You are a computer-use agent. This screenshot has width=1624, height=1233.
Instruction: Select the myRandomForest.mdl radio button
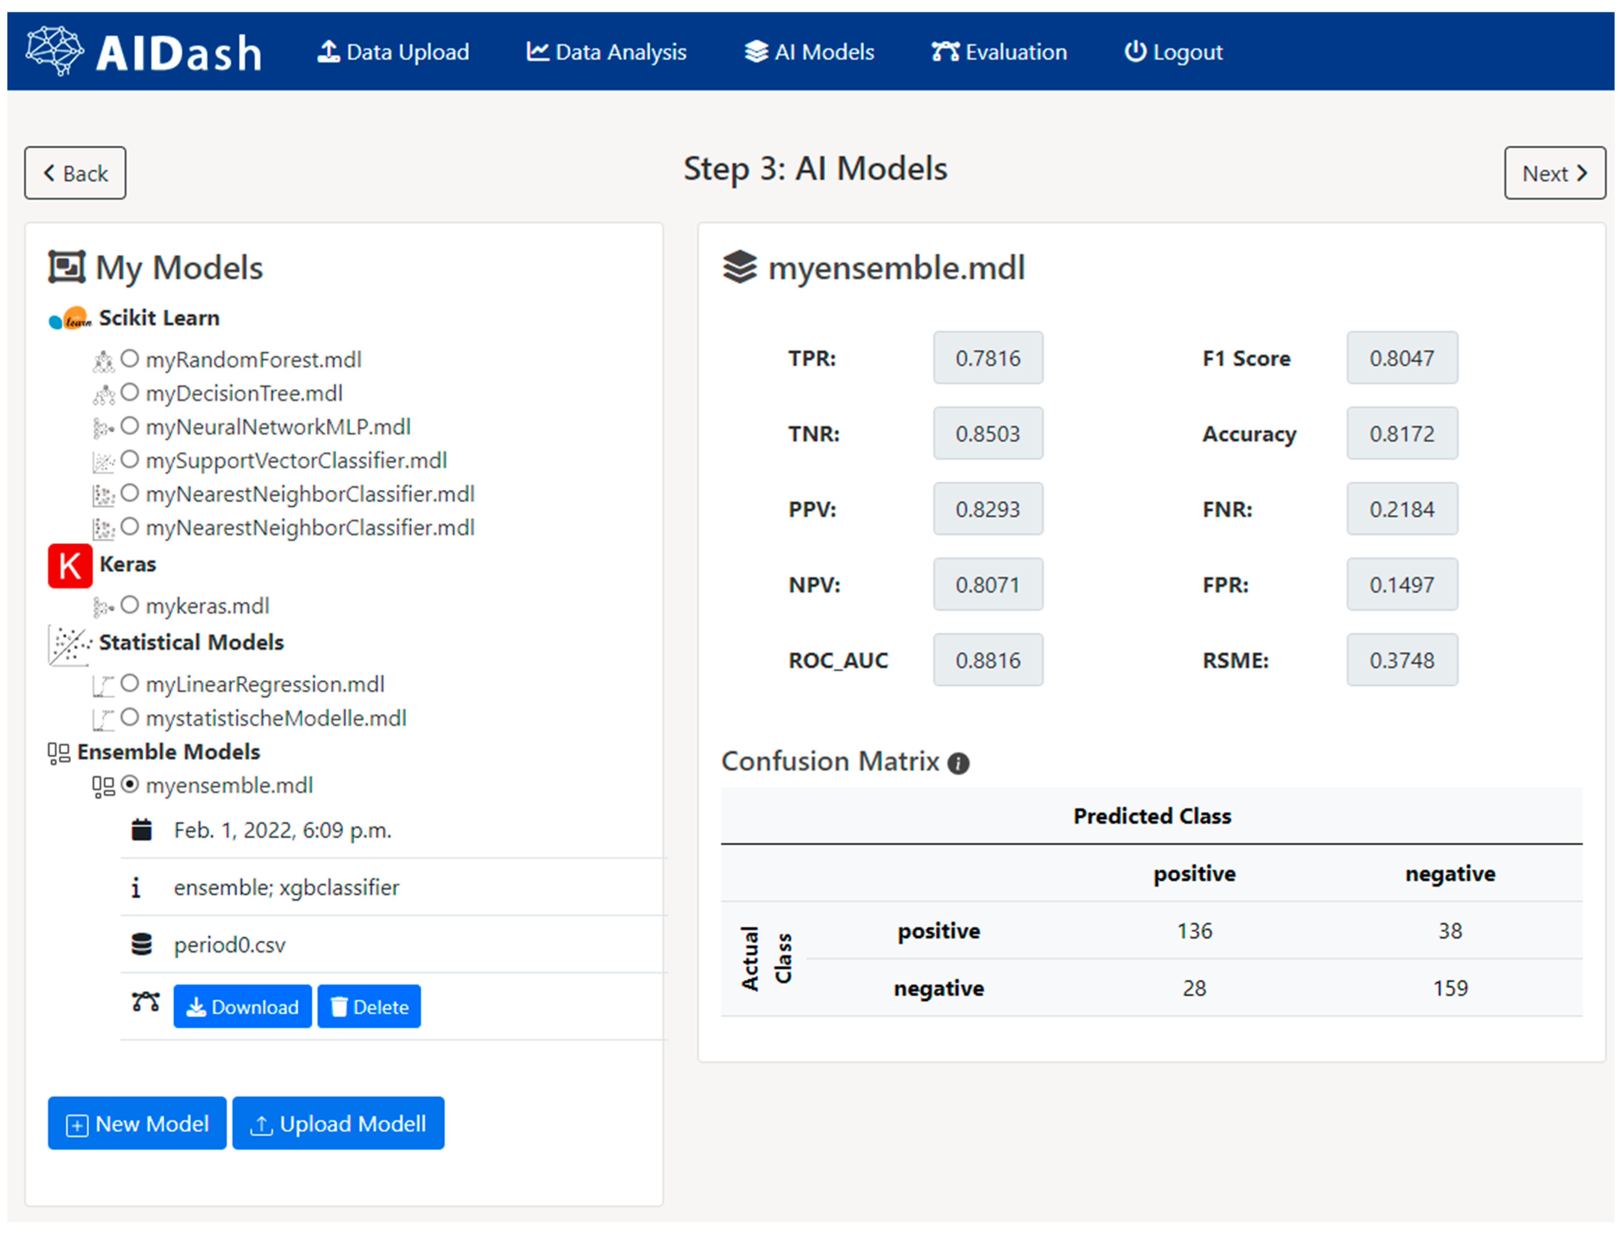click(130, 359)
